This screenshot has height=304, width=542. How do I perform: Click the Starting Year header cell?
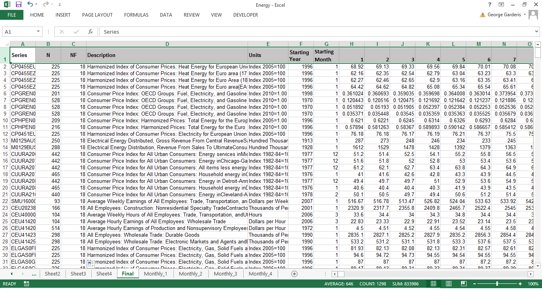[x=301, y=55]
